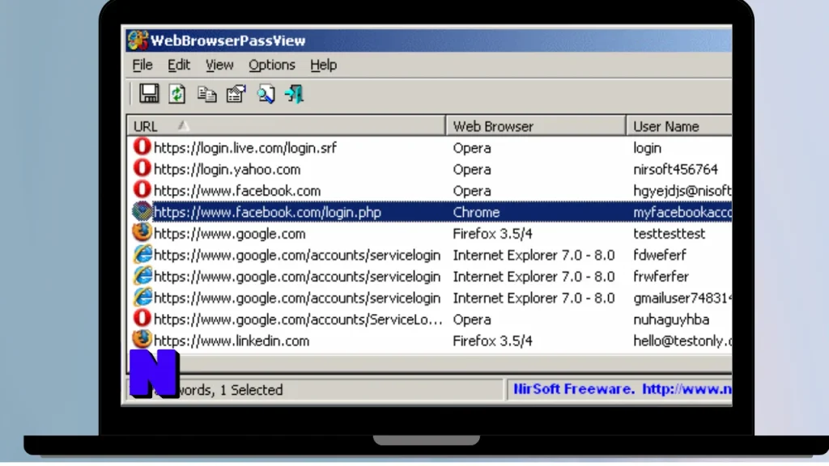Click Internet Explorer icon in gmailuser row
Viewport: 829px width, 466px height.
click(142, 297)
